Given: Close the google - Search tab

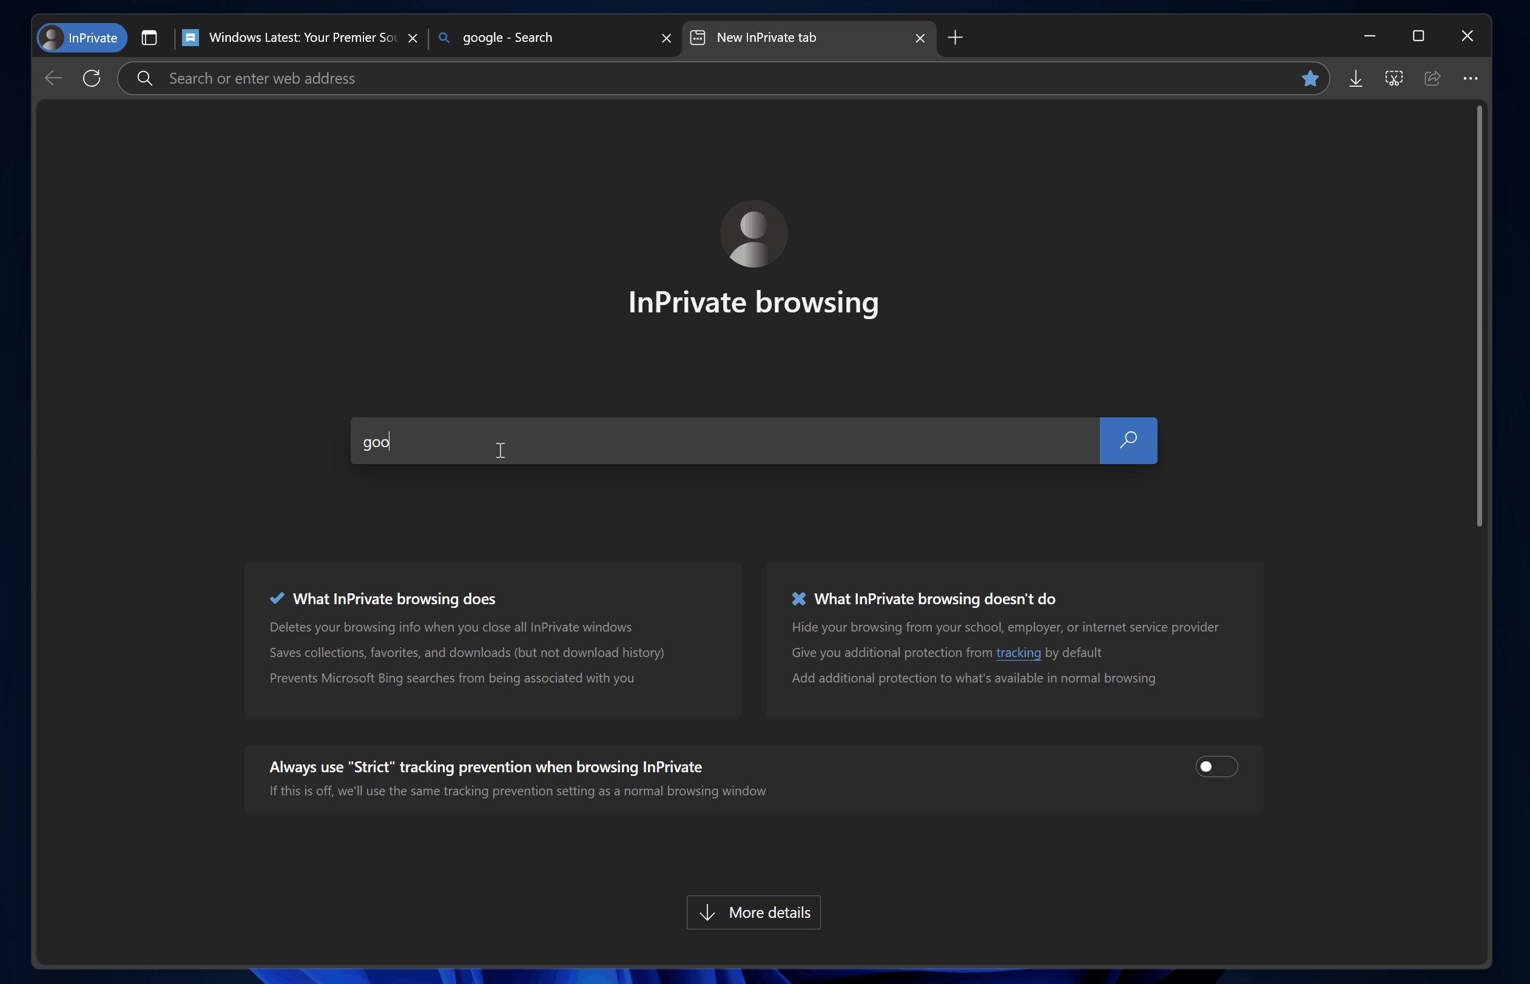Looking at the screenshot, I should [666, 38].
